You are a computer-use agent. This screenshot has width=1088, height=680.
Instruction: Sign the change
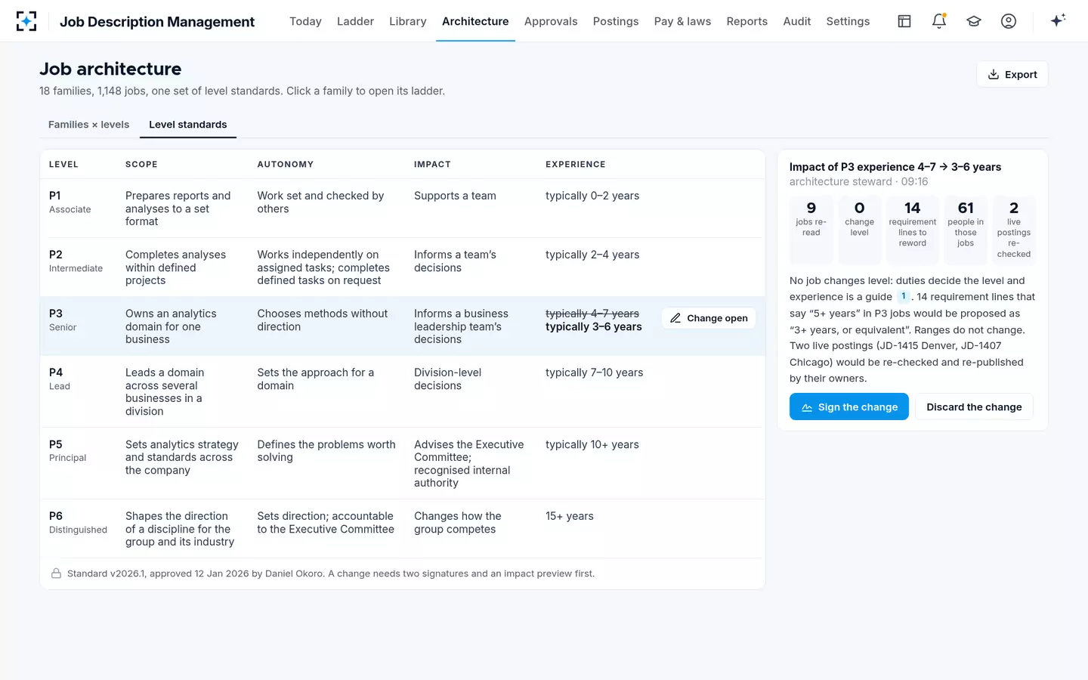[849, 406]
